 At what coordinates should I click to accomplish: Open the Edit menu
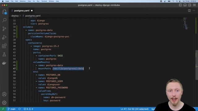point(16,1)
